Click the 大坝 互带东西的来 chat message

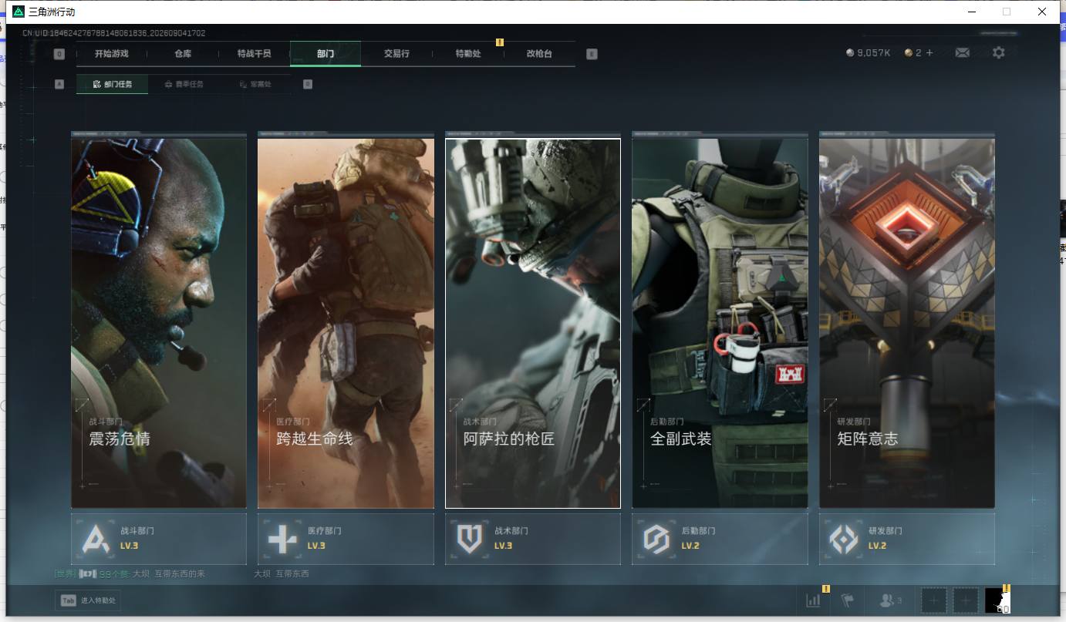point(169,574)
